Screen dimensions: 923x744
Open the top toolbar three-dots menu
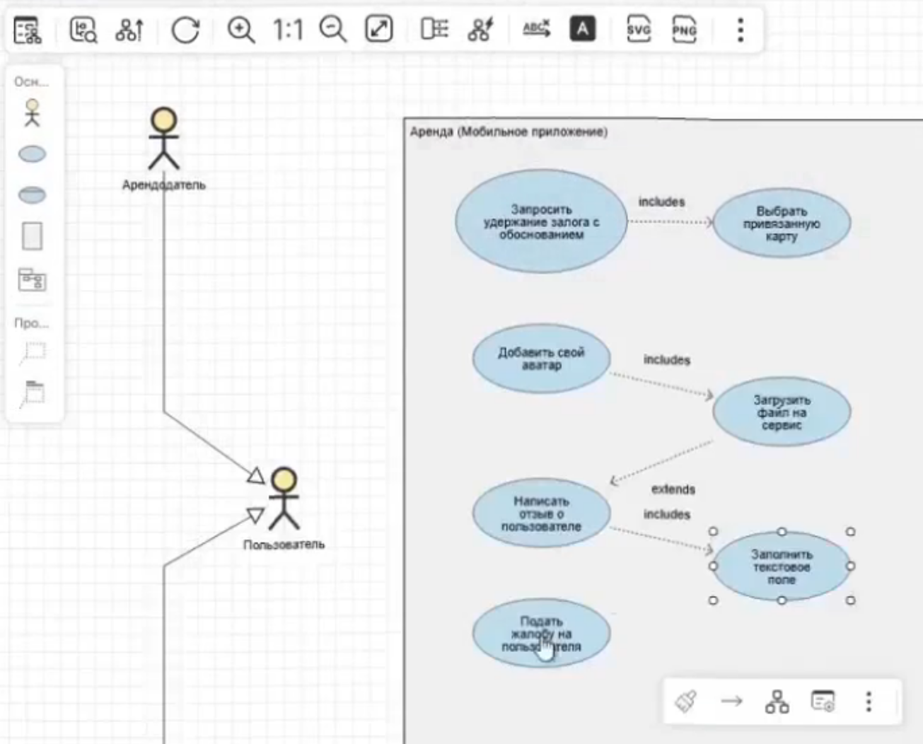click(740, 30)
